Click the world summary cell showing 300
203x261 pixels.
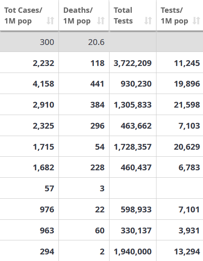pyautogui.click(x=29, y=42)
